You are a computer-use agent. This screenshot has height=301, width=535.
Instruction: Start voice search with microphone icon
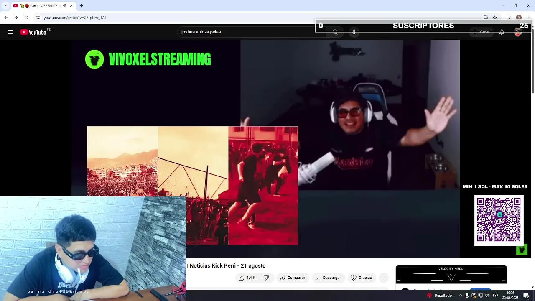(354, 32)
